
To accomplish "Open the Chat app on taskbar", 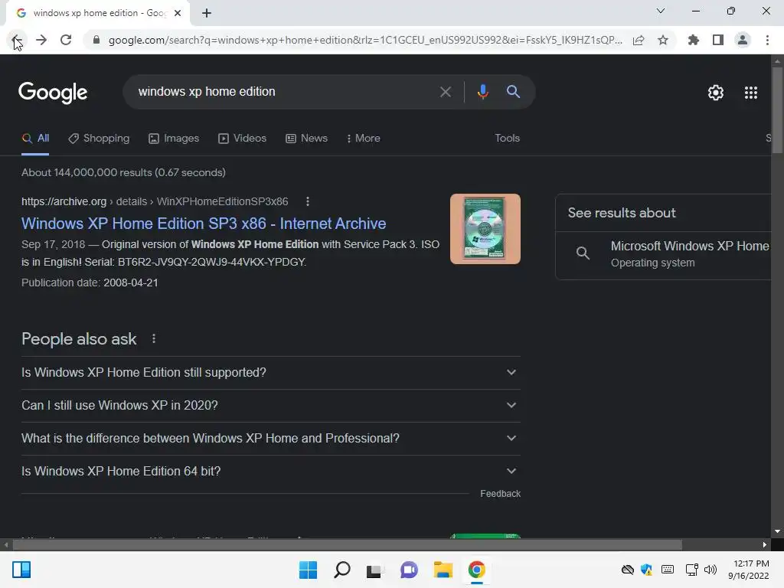I will click(409, 570).
